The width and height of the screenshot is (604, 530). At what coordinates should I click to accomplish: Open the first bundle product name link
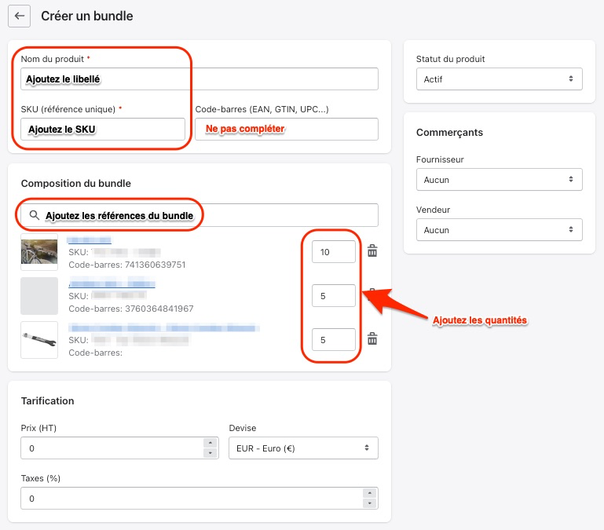click(89, 239)
